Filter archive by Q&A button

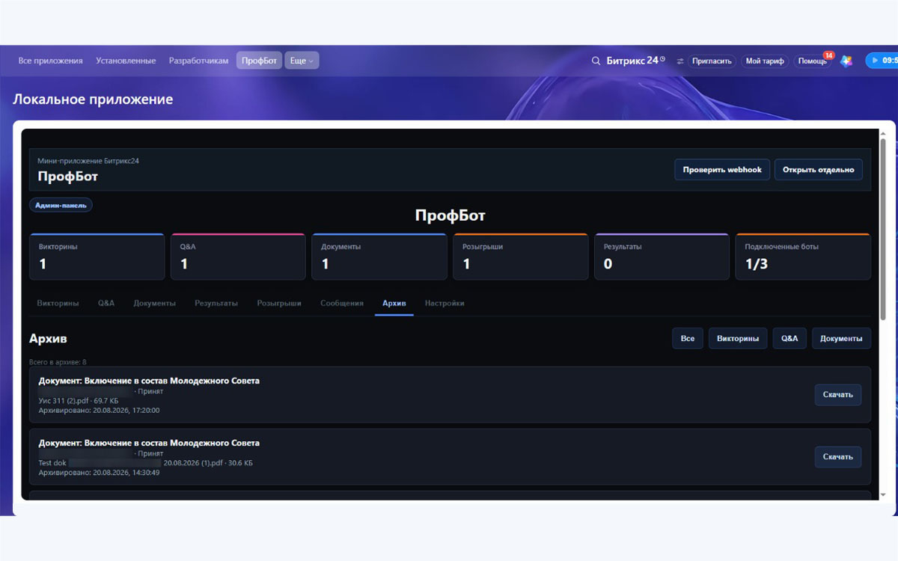pyautogui.click(x=789, y=338)
